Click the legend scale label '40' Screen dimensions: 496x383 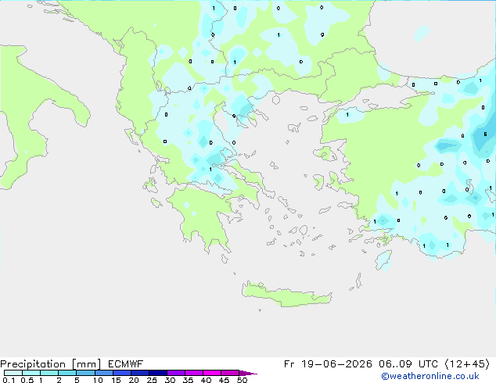(x=206, y=380)
